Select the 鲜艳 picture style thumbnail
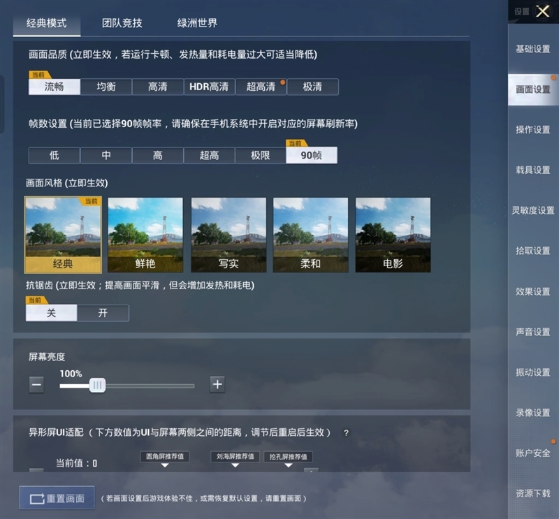The width and height of the screenshot is (559, 519). tap(145, 233)
